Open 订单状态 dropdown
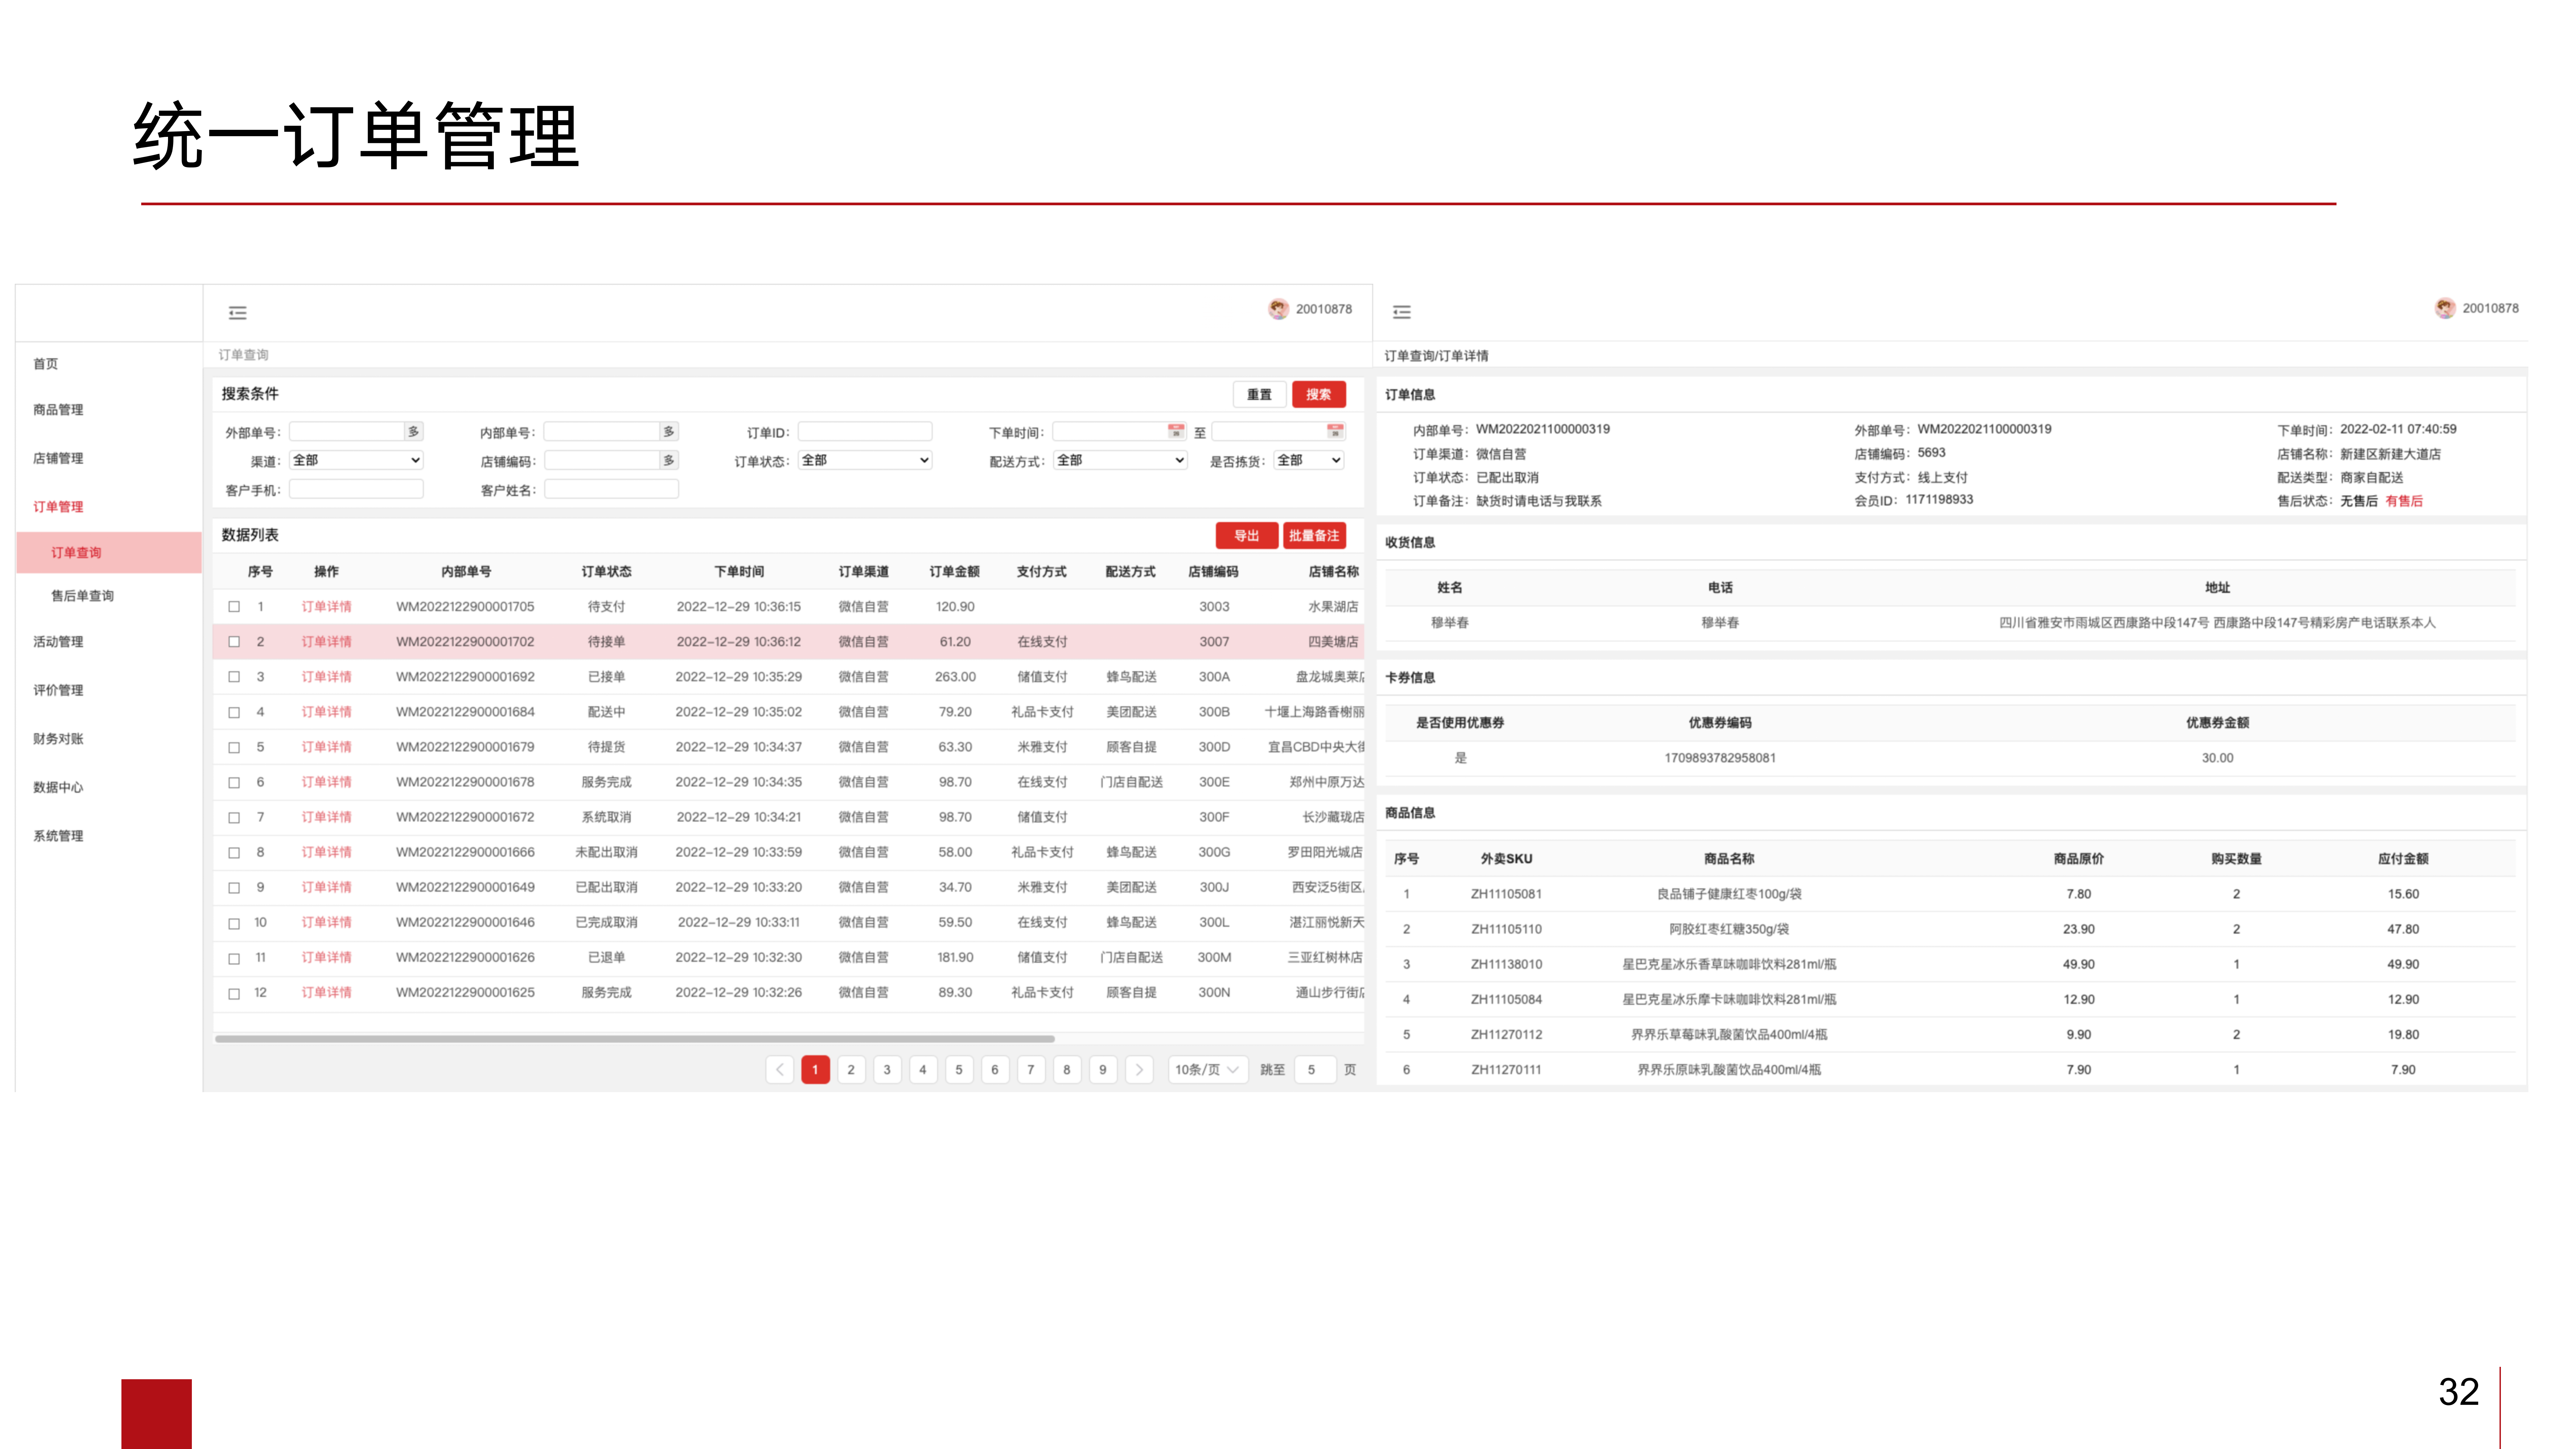Screen dimensions: 2576x1449 [x=865, y=460]
